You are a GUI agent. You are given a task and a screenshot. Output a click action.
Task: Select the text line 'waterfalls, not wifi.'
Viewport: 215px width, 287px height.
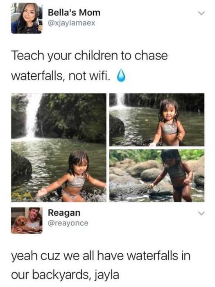[x=61, y=75]
